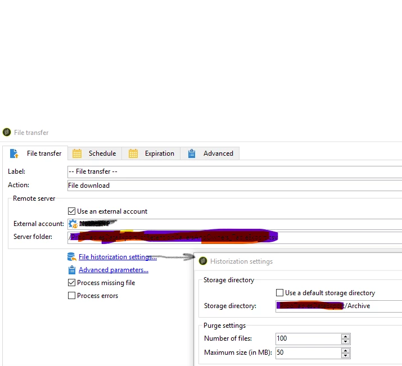Decrease Number of files with down arrow
Viewport: 402px width, 366px height.
click(345, 341)
